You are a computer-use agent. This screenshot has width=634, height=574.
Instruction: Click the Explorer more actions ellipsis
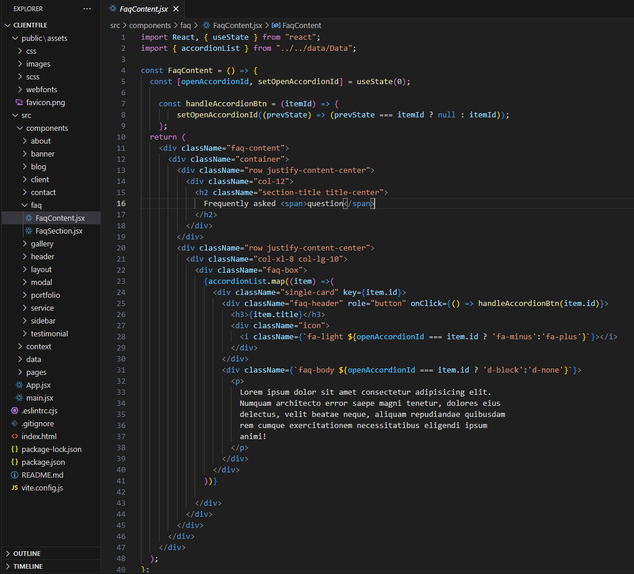[x=87, y=9]
